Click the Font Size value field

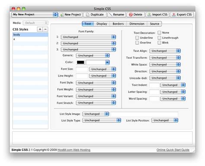pyautogui.click(x=82, y=69)
